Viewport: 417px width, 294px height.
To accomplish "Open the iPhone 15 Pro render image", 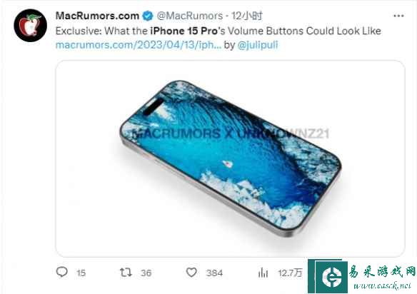I will point(231,158).
